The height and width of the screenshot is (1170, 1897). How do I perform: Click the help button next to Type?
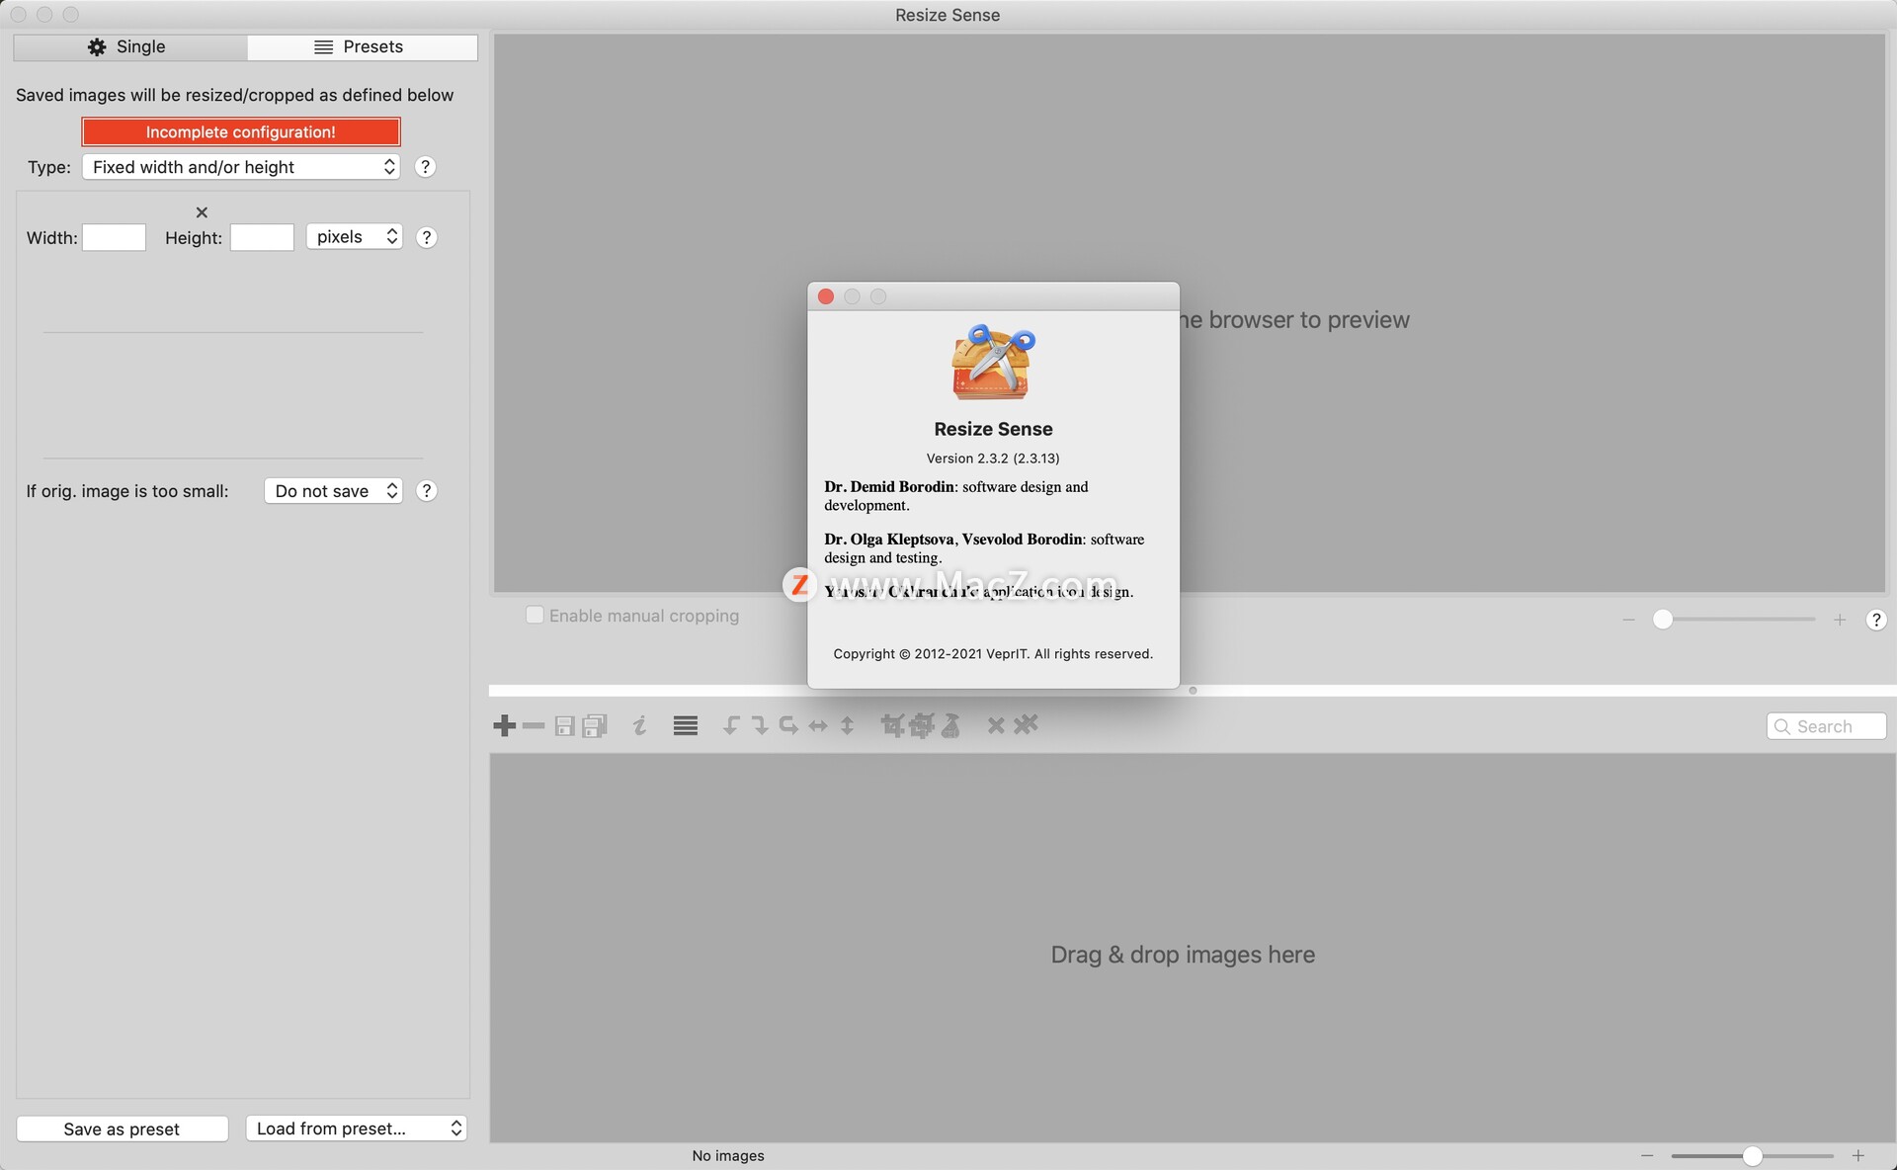[425, 167]
